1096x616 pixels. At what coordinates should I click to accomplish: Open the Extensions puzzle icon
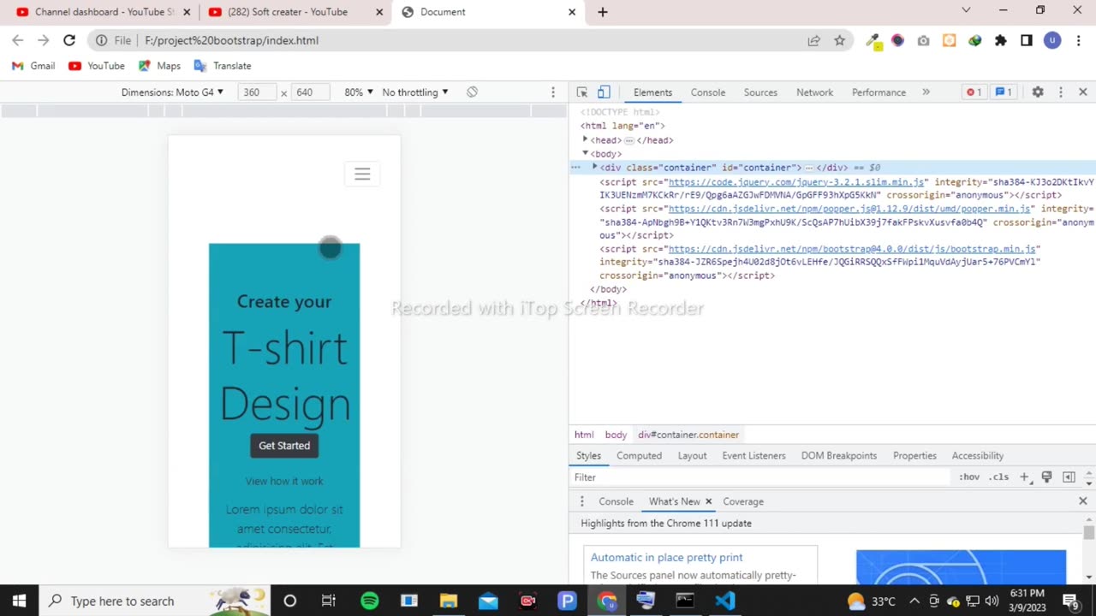(1000, 40)
